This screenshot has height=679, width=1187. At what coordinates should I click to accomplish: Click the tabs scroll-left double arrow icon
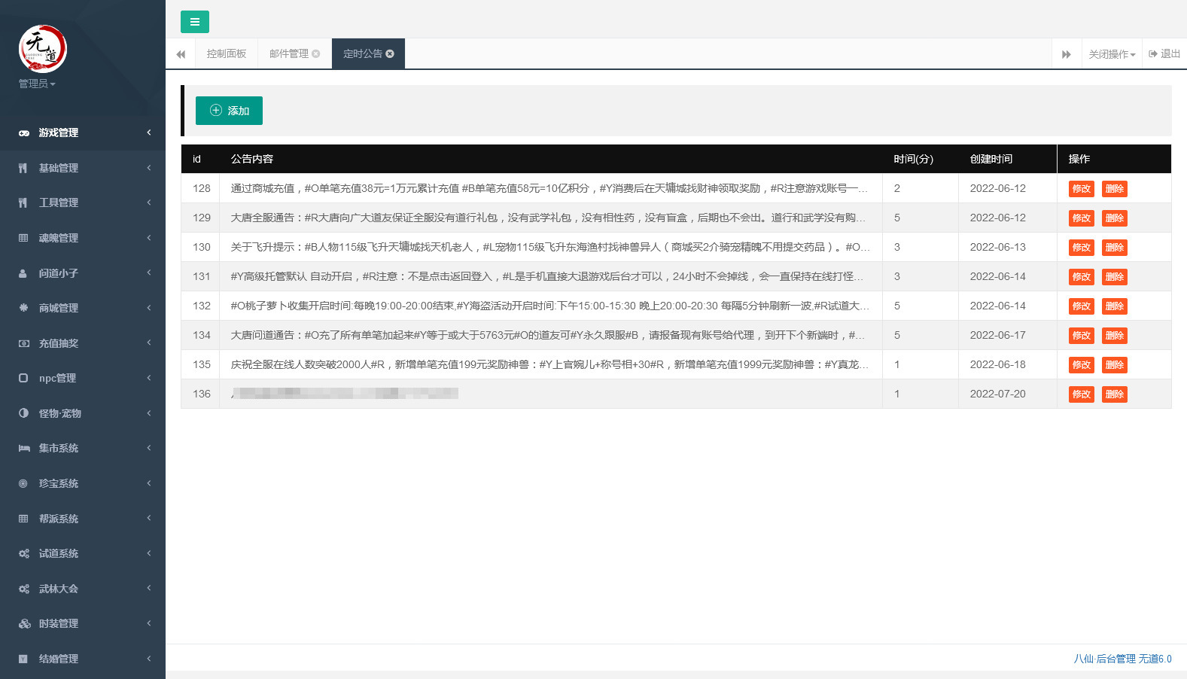[181, 54]
